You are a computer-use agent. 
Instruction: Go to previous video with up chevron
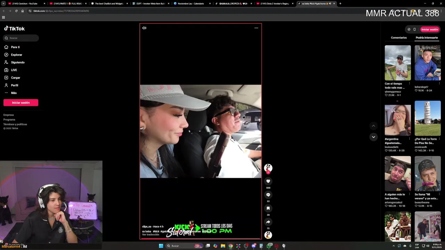[x=373, y=126]
